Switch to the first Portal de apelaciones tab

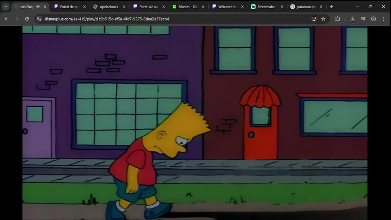70,6
